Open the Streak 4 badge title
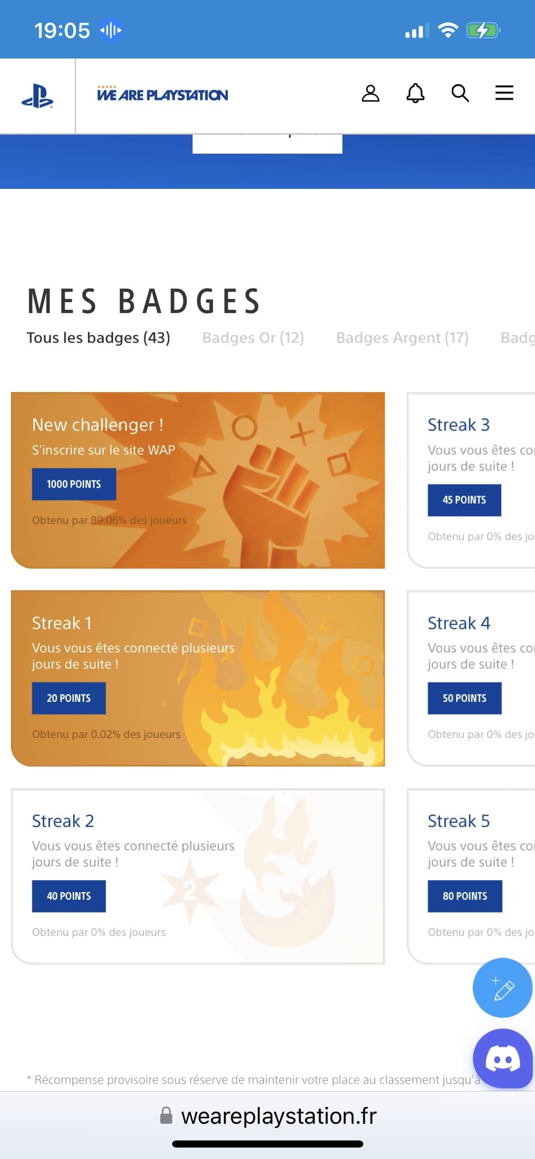Image resolution: width=535 pixels, height=1159 pixels. click(459, 623)
